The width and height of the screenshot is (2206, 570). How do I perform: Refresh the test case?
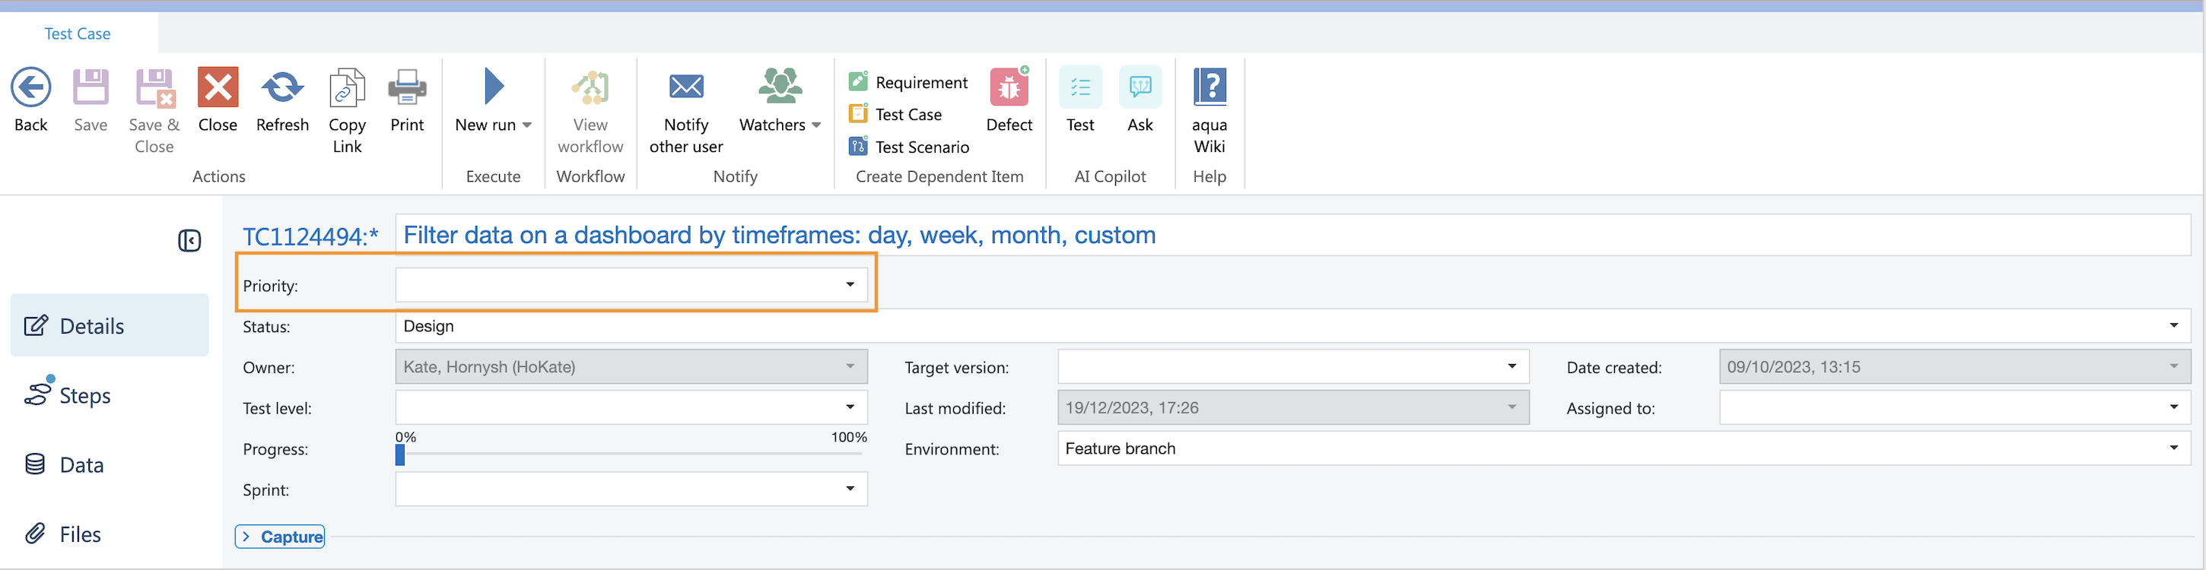(281, 87)
